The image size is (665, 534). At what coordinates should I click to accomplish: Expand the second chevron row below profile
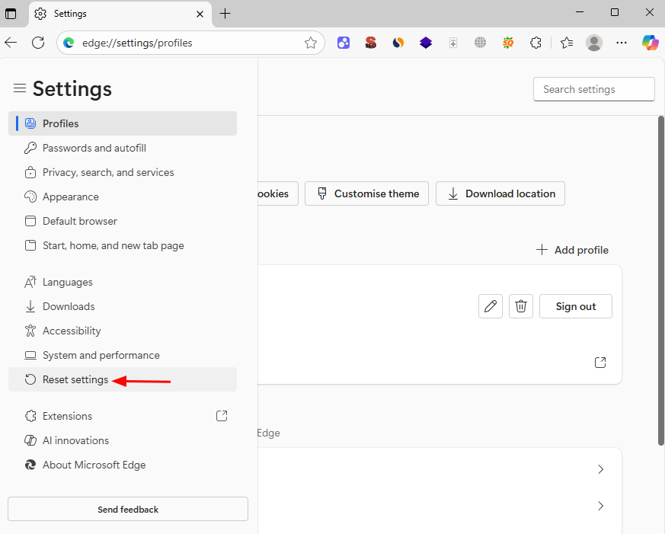[600, 506]
